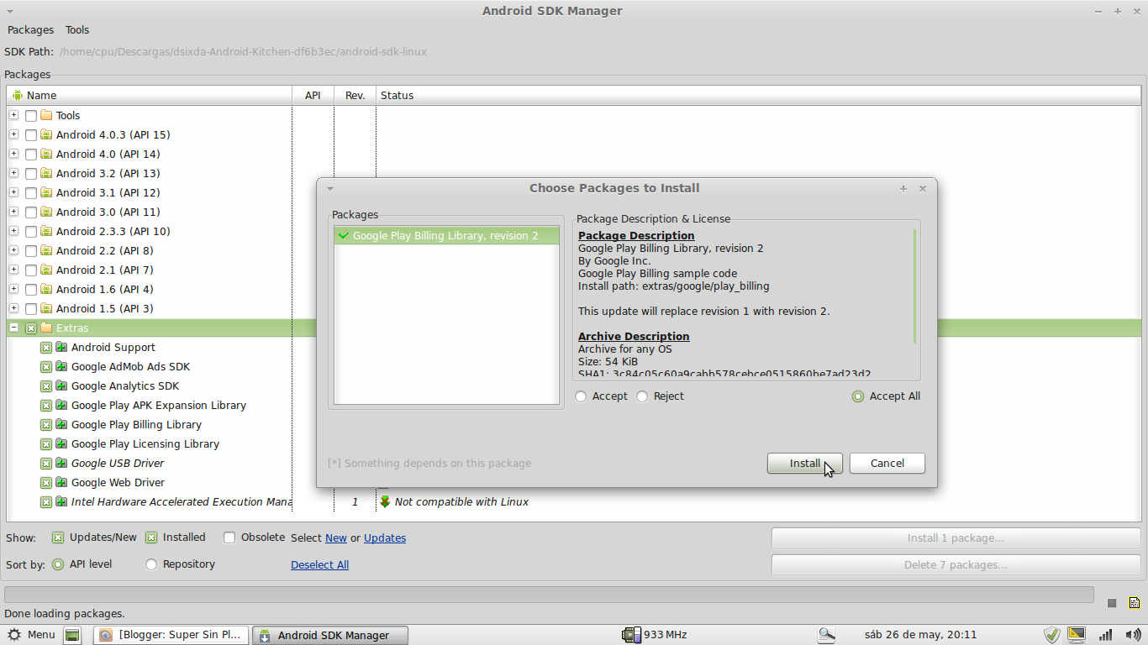
Task: Click the Select New link
Action: (336, 538)
